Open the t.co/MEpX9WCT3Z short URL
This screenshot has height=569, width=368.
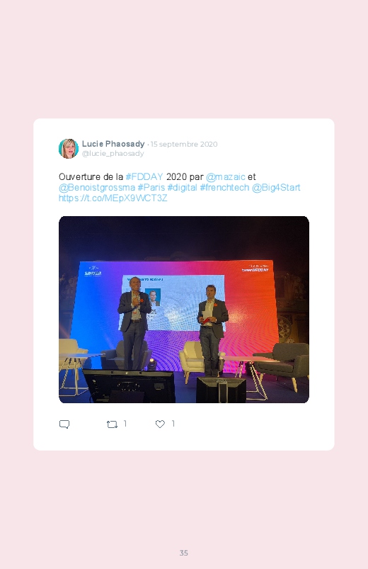113,198
